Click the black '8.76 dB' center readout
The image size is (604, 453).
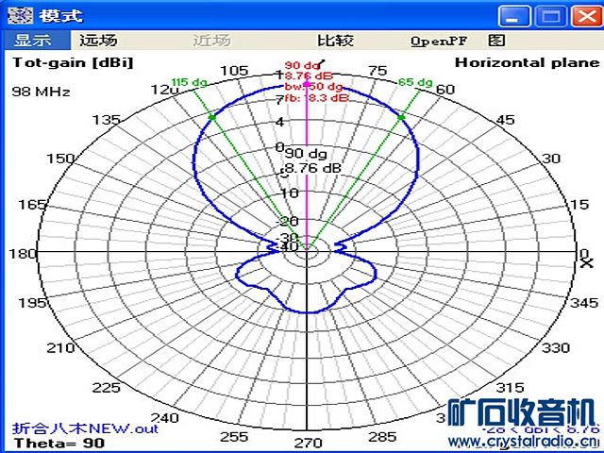pyautogui.click(x=312, y=168)
